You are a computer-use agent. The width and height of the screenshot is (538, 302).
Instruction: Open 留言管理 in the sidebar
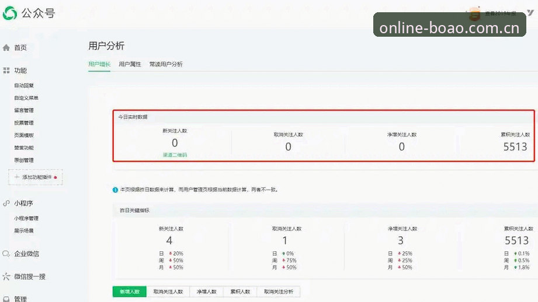24,110
